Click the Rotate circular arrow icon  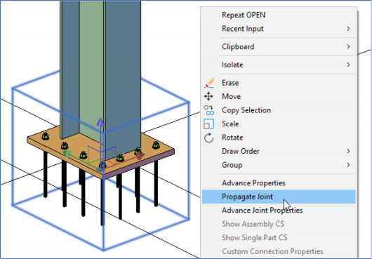[x=208, y=138]
